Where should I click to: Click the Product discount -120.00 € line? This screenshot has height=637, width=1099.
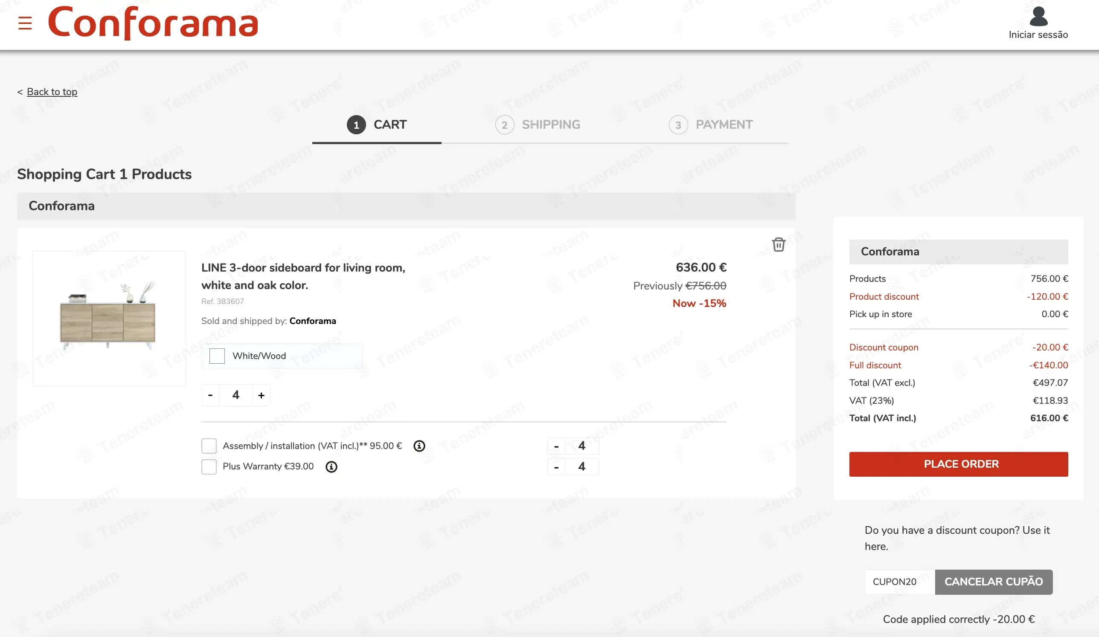point(959,297)
